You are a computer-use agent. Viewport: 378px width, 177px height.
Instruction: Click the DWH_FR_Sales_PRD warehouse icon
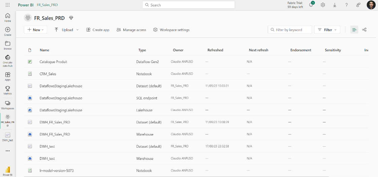tap(30, 134)
